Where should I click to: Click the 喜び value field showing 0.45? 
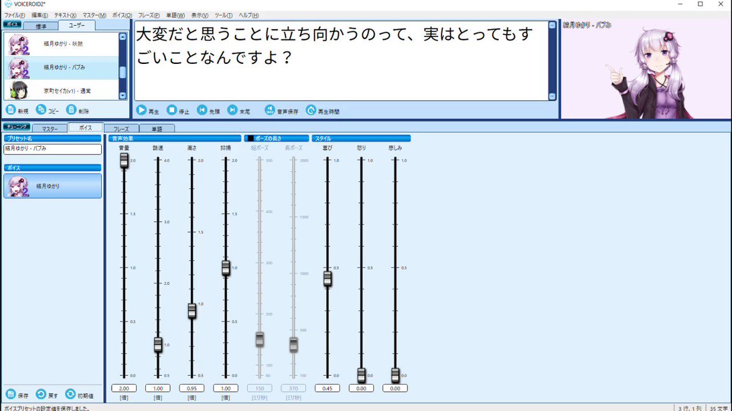[327, 388]
